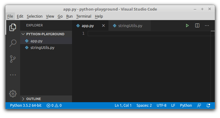Click Ln 1, Col 1 go-to-line indicator

(123, 106)
